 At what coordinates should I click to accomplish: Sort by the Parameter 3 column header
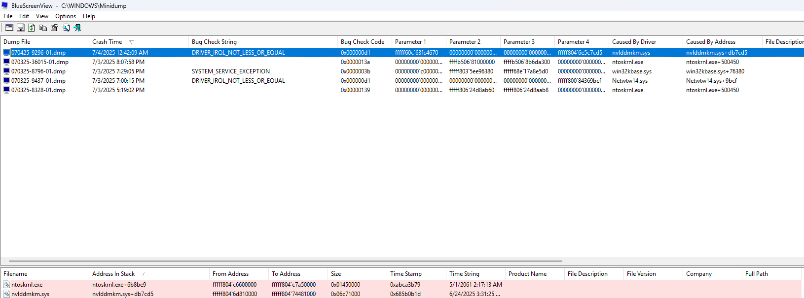(x=527, y=42)
